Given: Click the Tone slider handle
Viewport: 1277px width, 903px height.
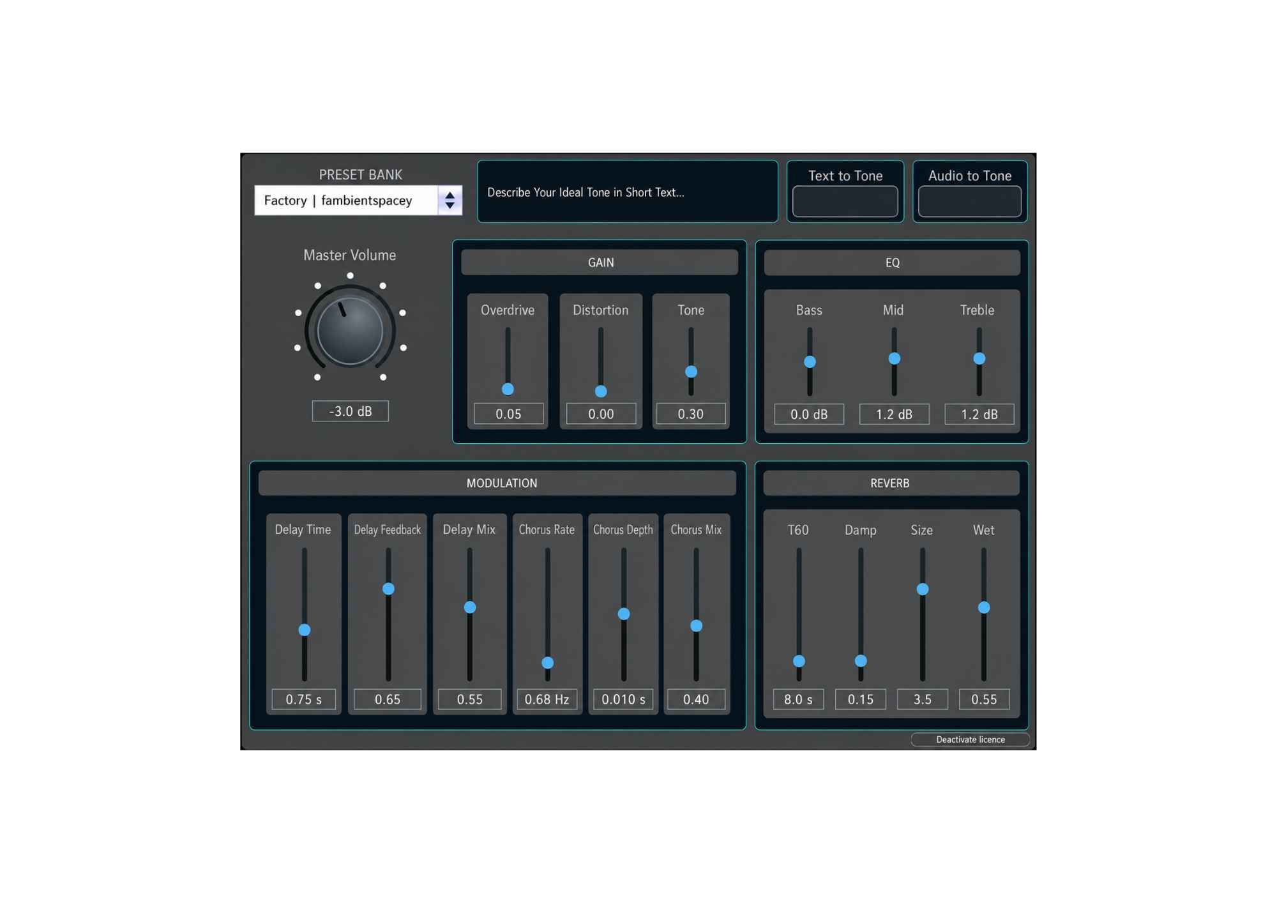Looking at the screenshot, I should [691, 372].
